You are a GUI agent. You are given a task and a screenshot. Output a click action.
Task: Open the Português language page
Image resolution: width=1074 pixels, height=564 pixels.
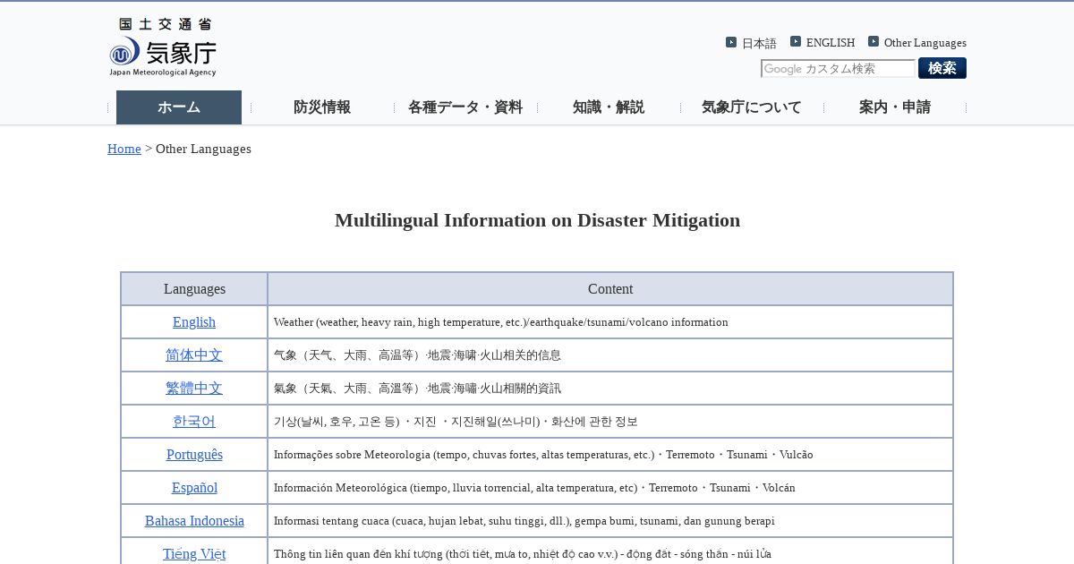194,455
